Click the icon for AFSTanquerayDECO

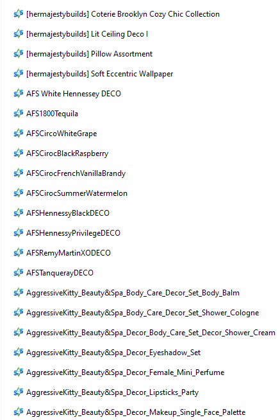click(x=19, y=272)
